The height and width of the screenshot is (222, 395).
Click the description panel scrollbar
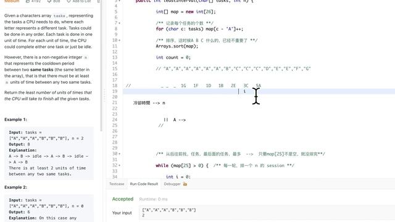click(x=101, y=65)
